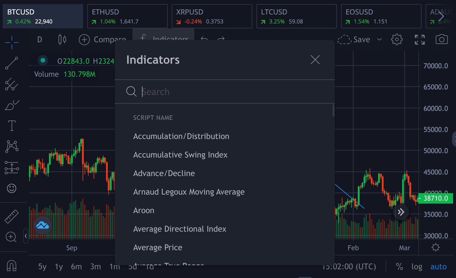Take a chart snapshot with camera icon
The width and height of the screenshot is (456, 278).
tap(442, 39)
